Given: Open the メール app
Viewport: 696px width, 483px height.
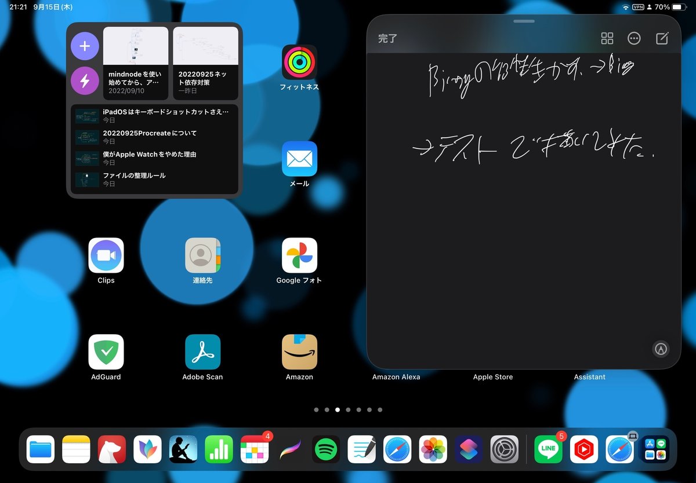Looking at the screenshot, I should [x=299, y=159].
